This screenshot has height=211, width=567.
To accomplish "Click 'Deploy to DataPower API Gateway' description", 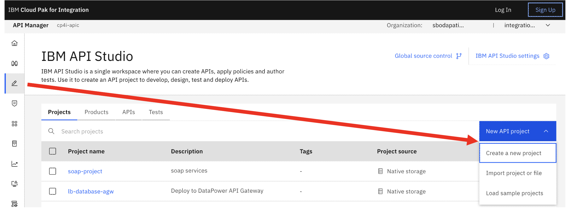I will 217,191.
